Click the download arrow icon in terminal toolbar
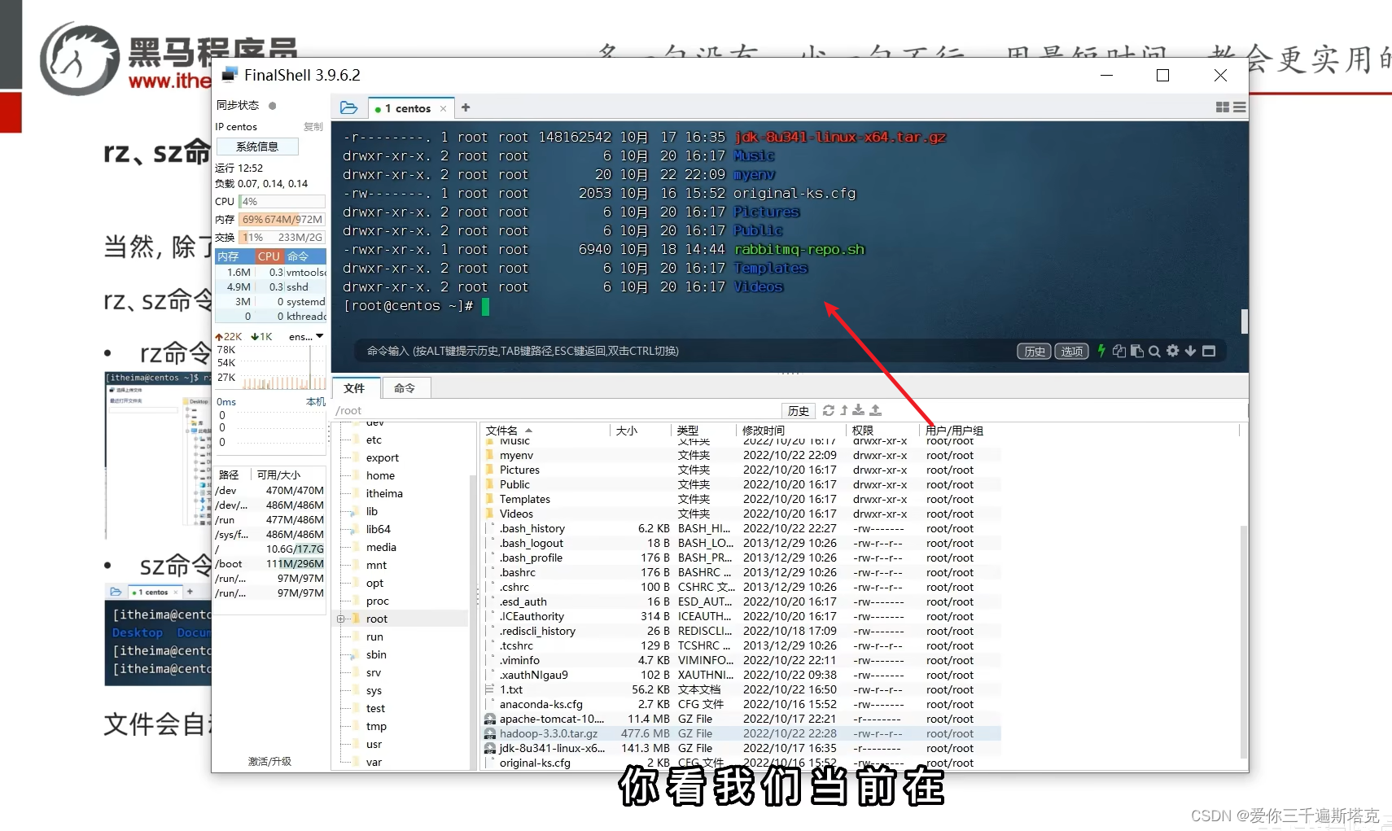Image resolution: width=1392 pixels, height=831 pixels. (1190, 351)
